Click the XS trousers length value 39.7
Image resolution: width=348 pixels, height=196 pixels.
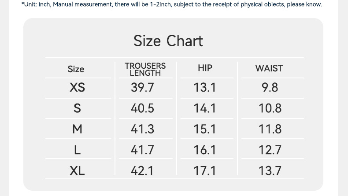coord(142,88)
